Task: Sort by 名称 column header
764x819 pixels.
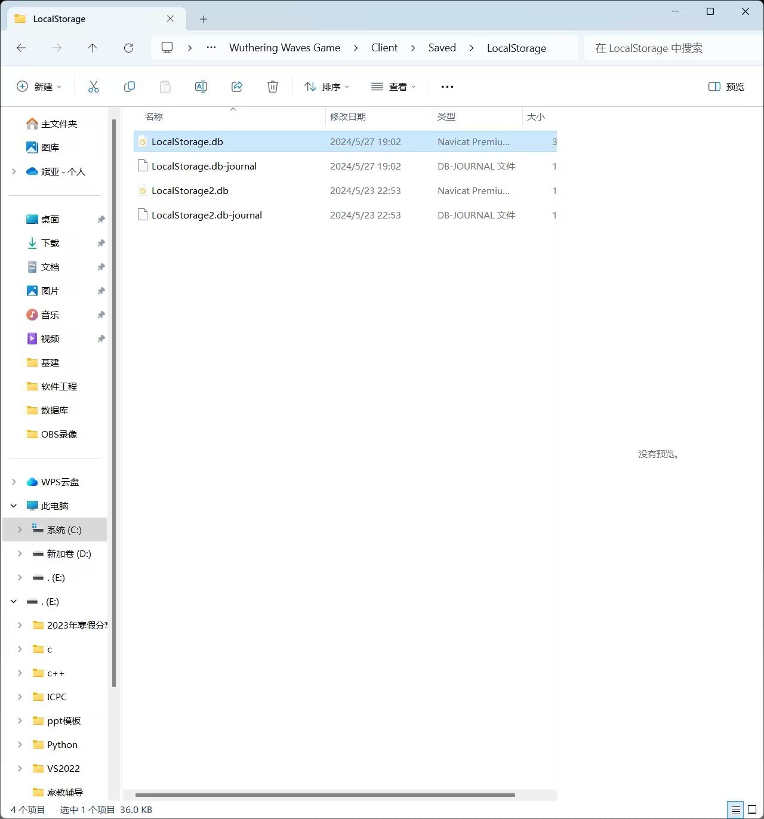Action: pos(230,116)
